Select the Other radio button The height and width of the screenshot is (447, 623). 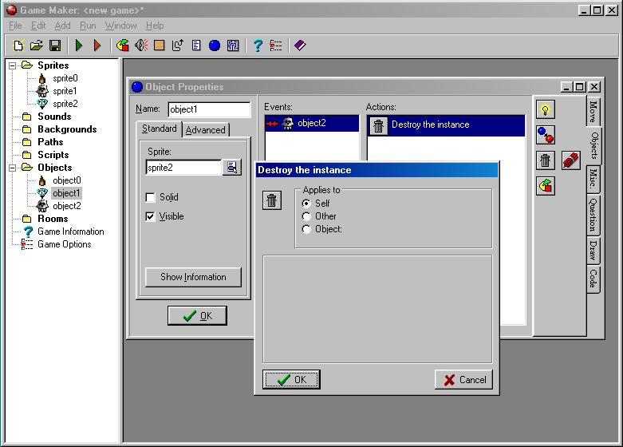(307, 216)
